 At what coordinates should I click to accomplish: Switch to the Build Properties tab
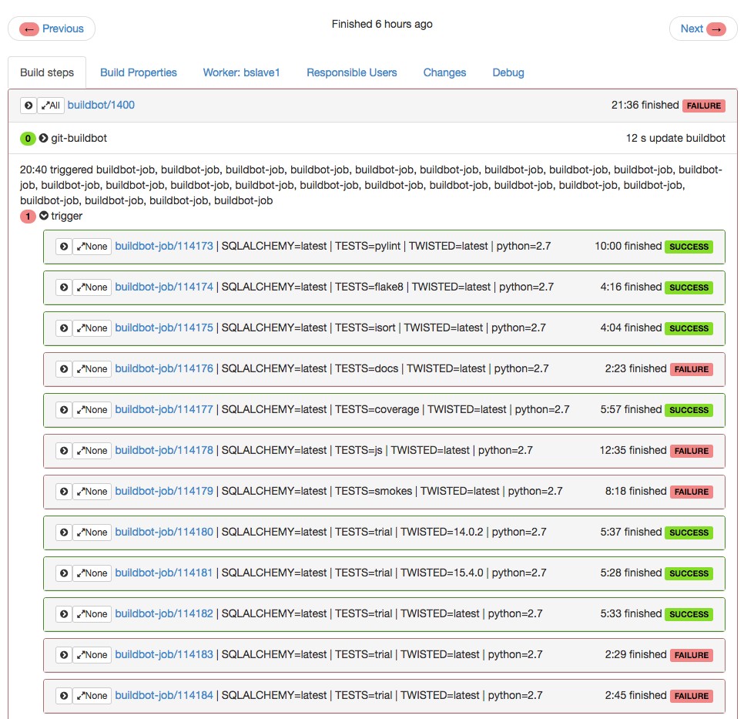(x=138, y=72)
